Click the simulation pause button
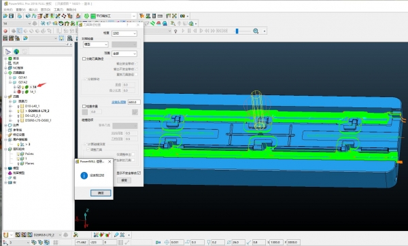 coord(189,31)
